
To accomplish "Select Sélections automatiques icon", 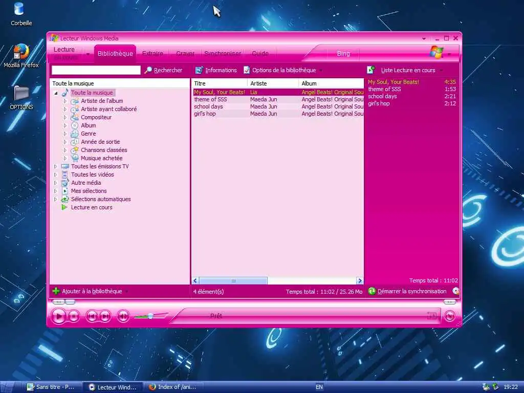I will click(x=65, y=199).
